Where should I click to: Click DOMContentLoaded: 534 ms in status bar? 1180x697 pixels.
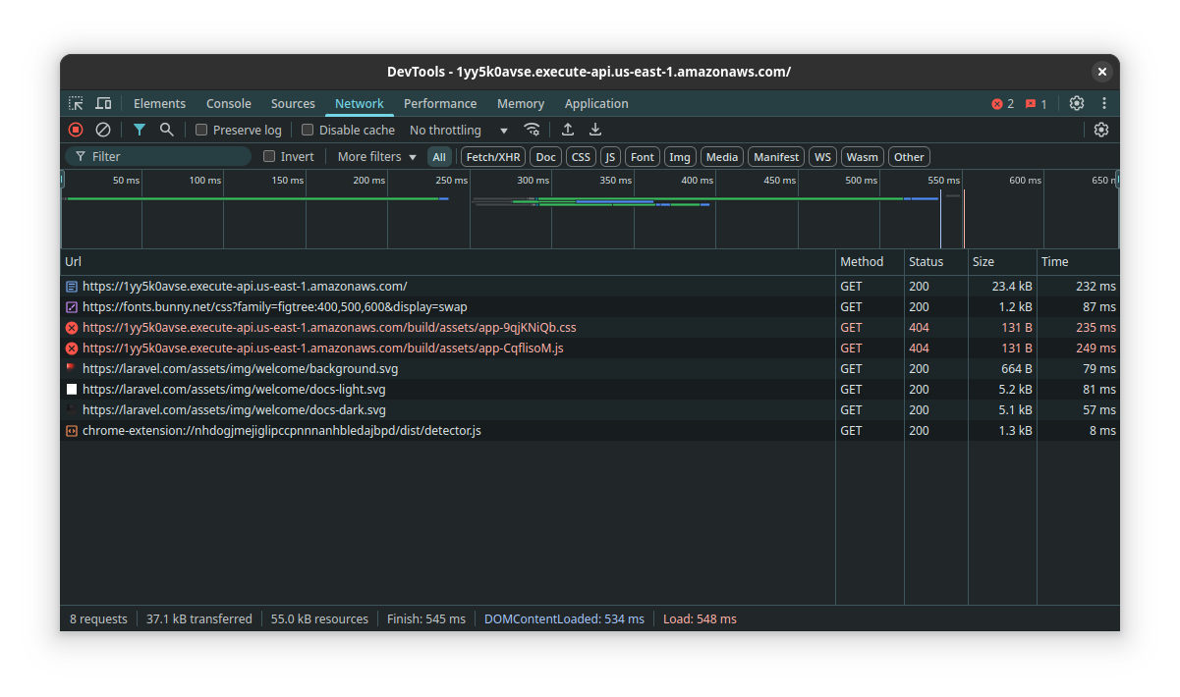[564, 619]
